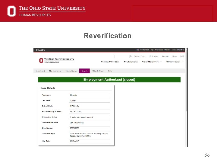Image resolution: width=217 pixels, height=163 pixels.
Task: Click the slide page number 68
Action: pyautogui.click(x=207, y=155)
